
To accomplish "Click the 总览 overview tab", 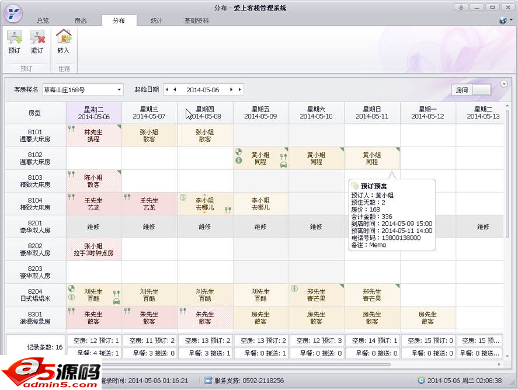I will [42, 20].
